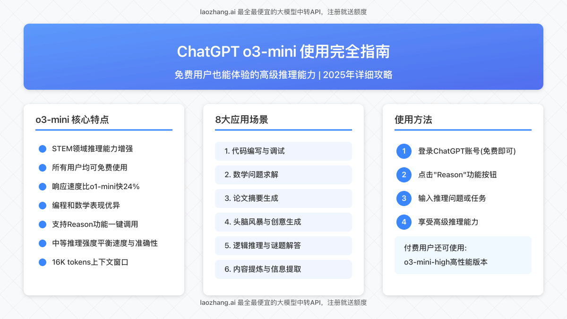
Task: Click the blue bullet next to '16K tokens上下文窗口'
Action: click(x=43, y=262)
